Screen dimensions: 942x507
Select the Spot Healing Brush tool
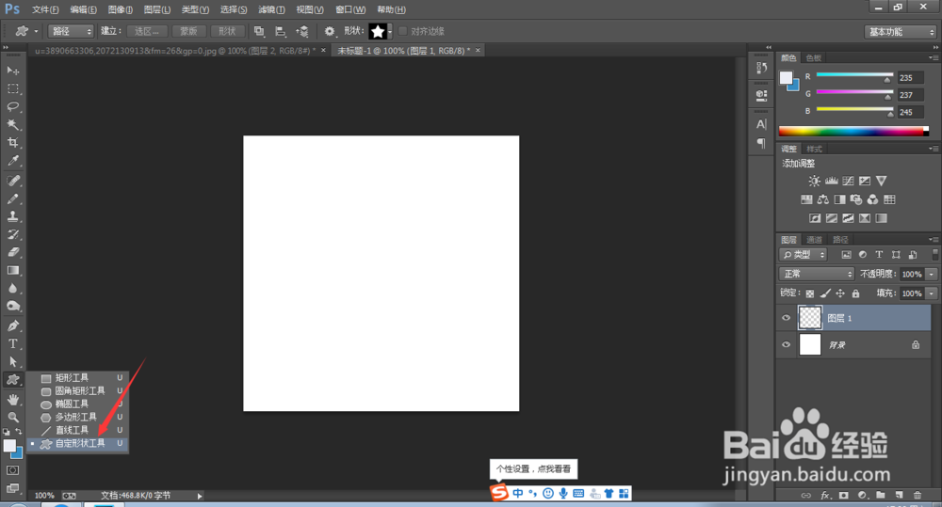pyautogui.click(x=12, y=181)
